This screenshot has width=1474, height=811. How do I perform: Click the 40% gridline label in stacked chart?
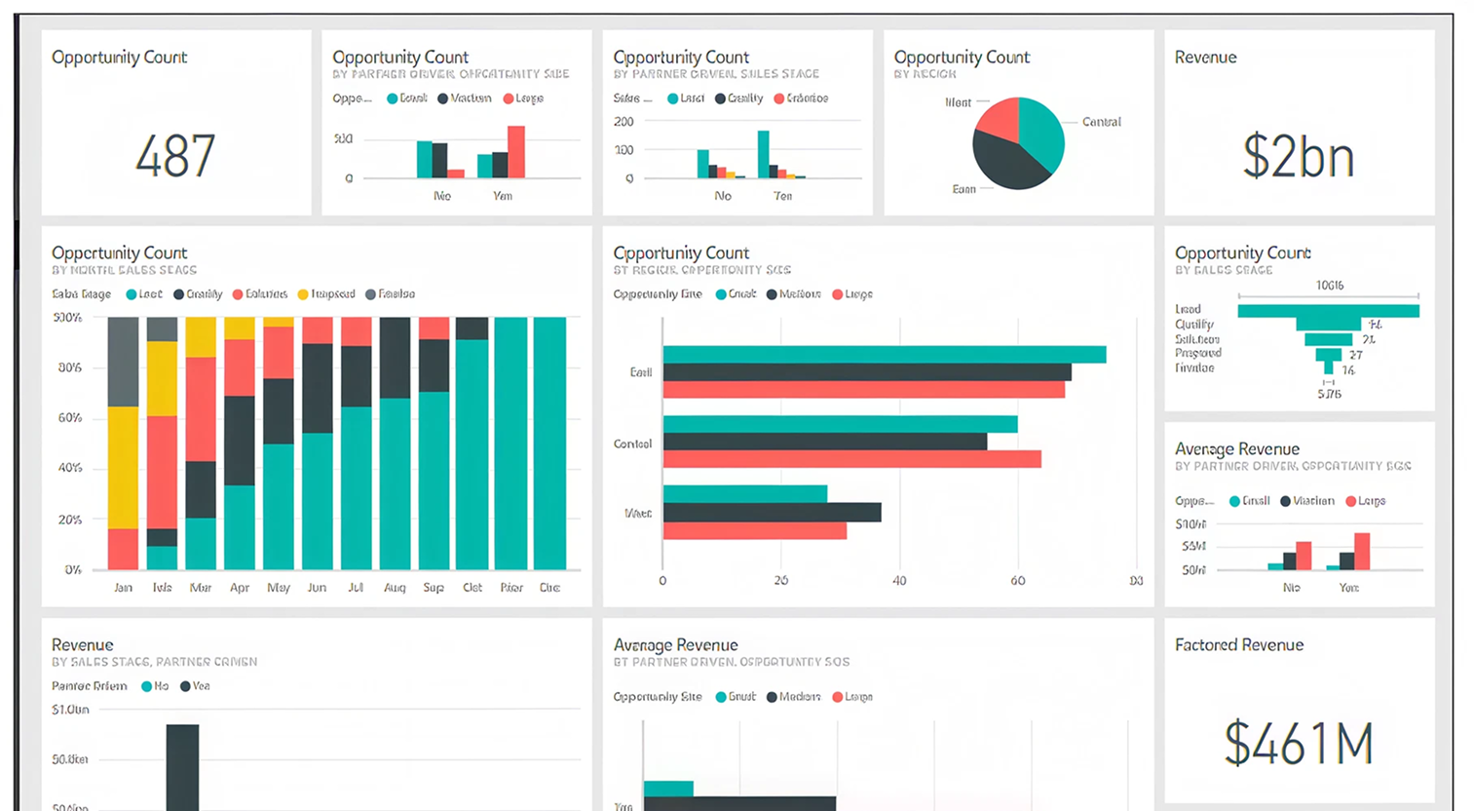point(70,468)
